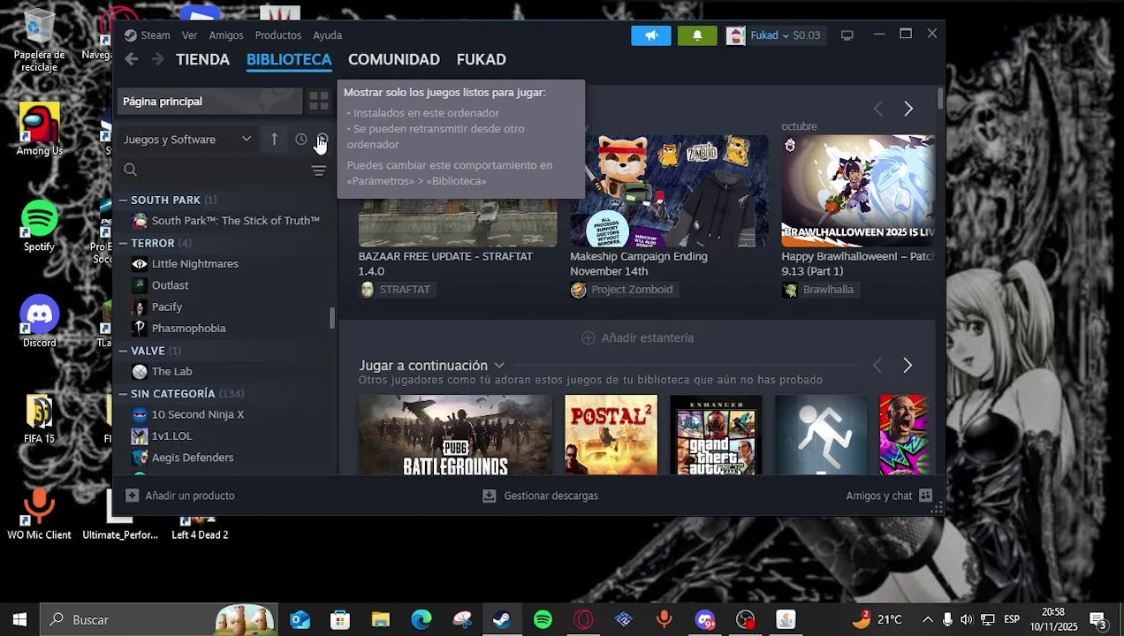Go back with the left navigation arrow
The width and height of the screenshot is (1124, 636).
132,59
